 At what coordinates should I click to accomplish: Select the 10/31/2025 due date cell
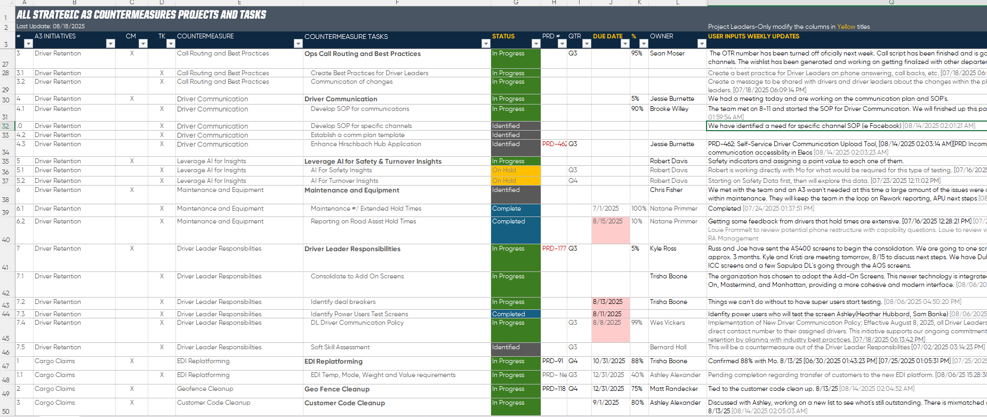611,364
